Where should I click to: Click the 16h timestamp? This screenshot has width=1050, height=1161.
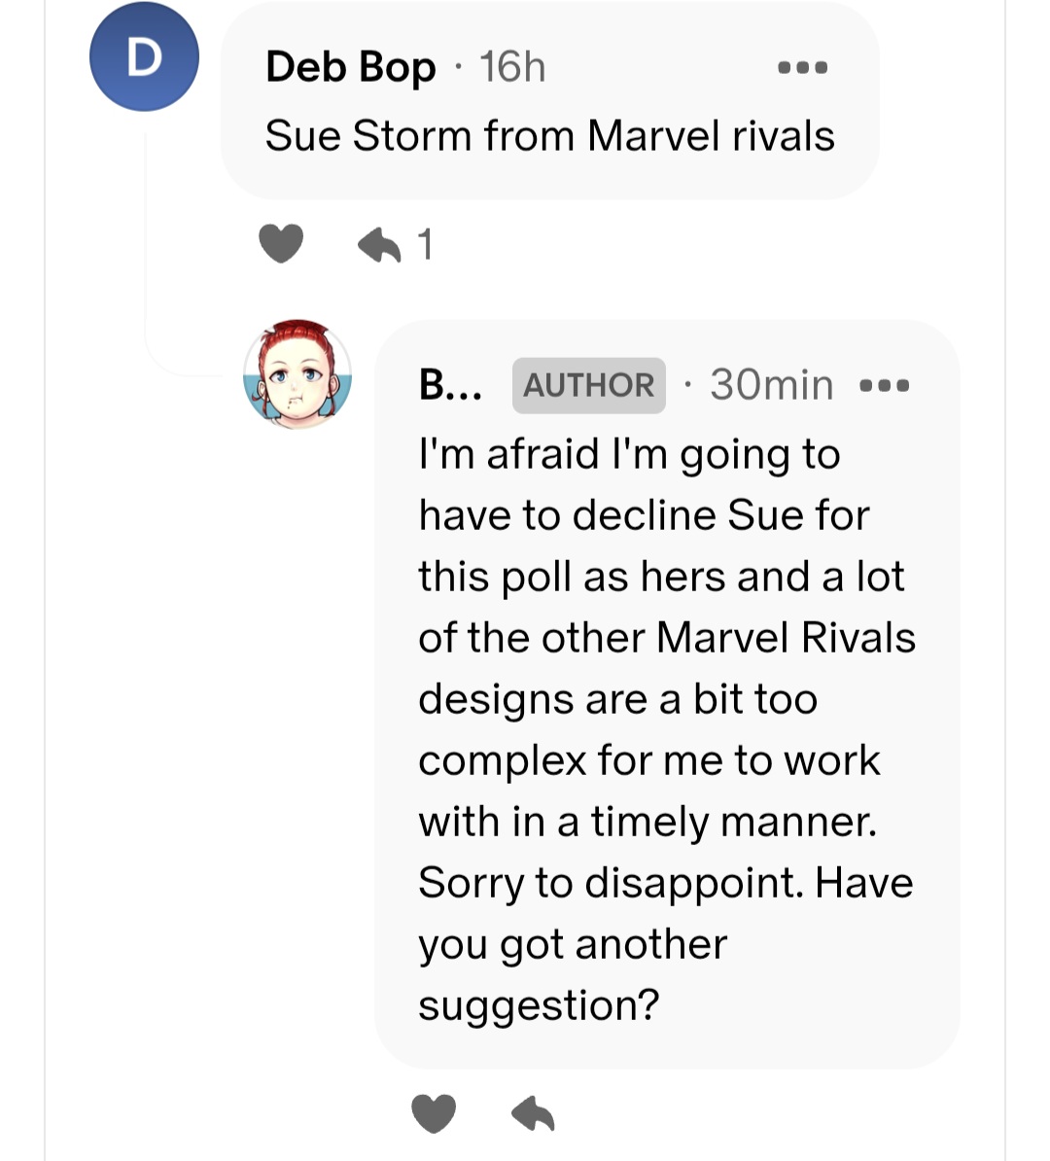(512, 68)
